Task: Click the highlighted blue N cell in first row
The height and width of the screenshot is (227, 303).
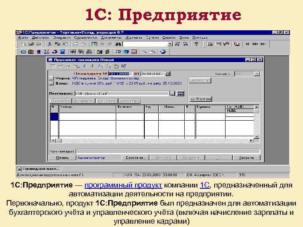Action: tap(54, 116)
